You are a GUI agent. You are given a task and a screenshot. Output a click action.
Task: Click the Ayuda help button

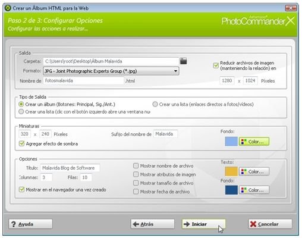(30, 224)
